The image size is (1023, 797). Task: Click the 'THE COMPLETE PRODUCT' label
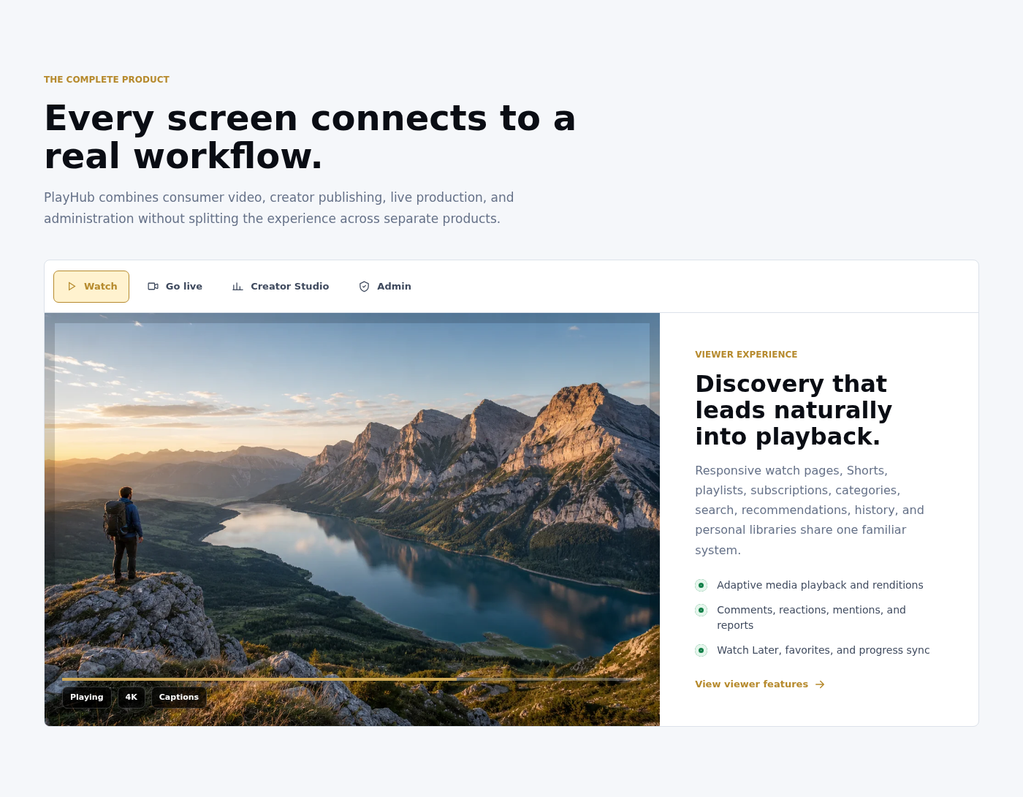pos(107,80)
